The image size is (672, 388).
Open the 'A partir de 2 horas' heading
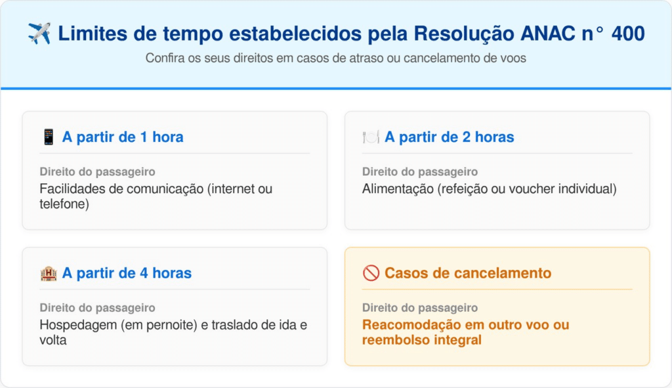[449, 137]
